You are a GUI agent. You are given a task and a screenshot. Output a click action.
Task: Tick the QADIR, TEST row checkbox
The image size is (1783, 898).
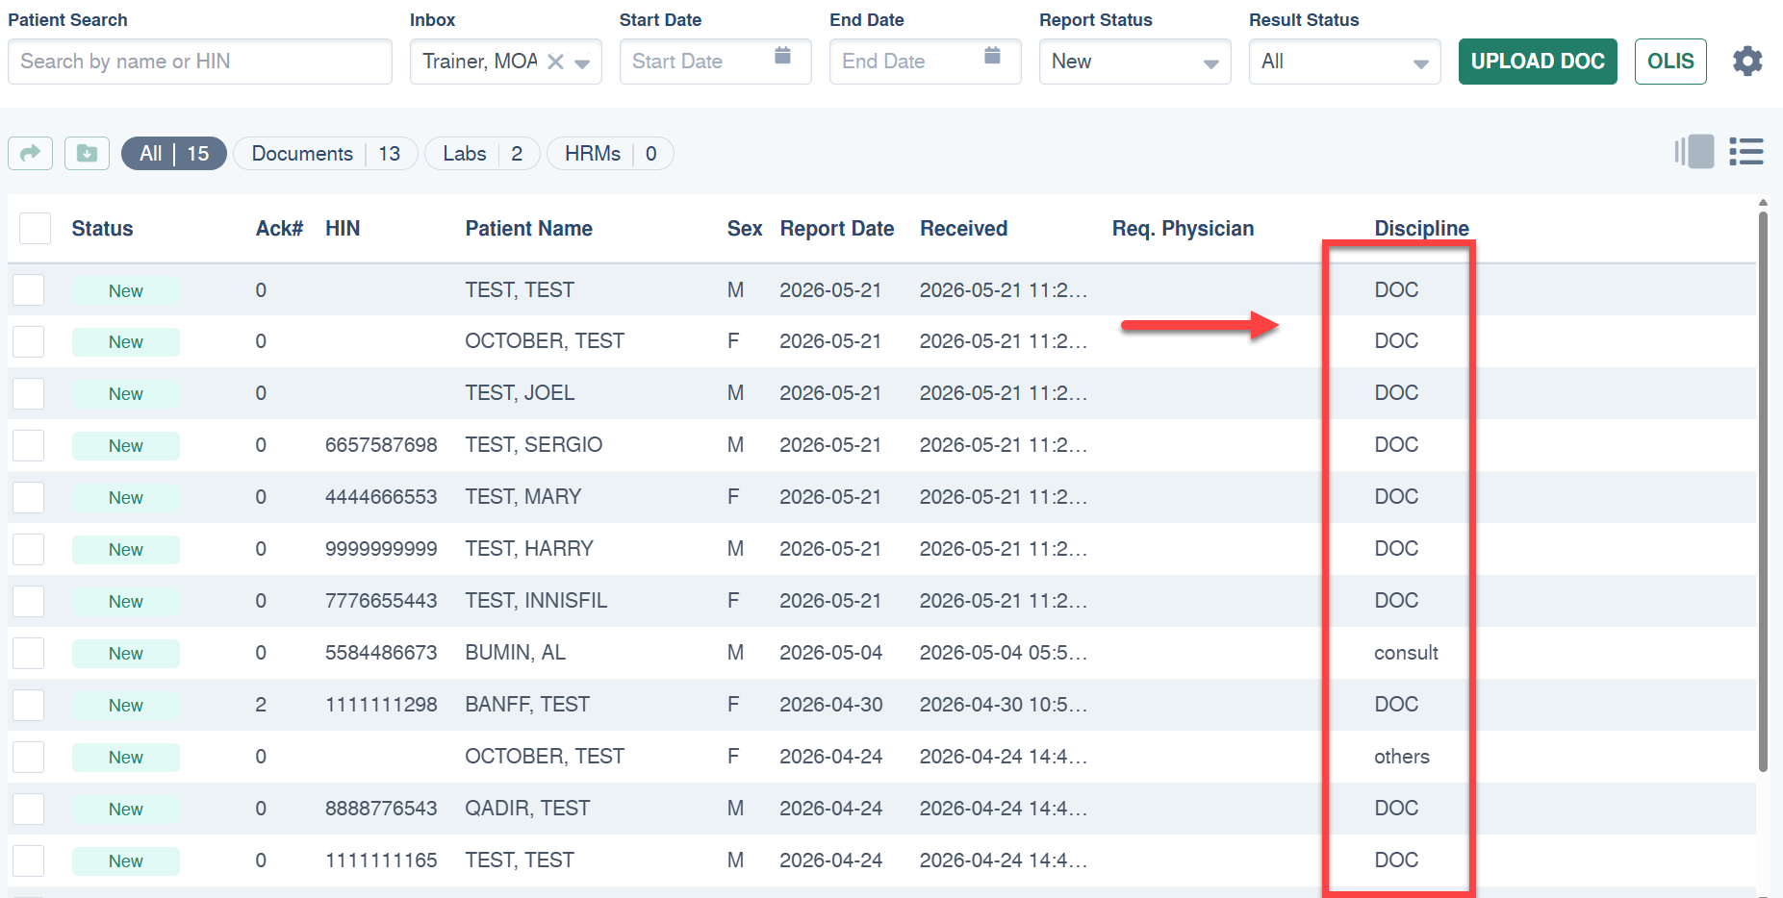(x=29, y=809)
